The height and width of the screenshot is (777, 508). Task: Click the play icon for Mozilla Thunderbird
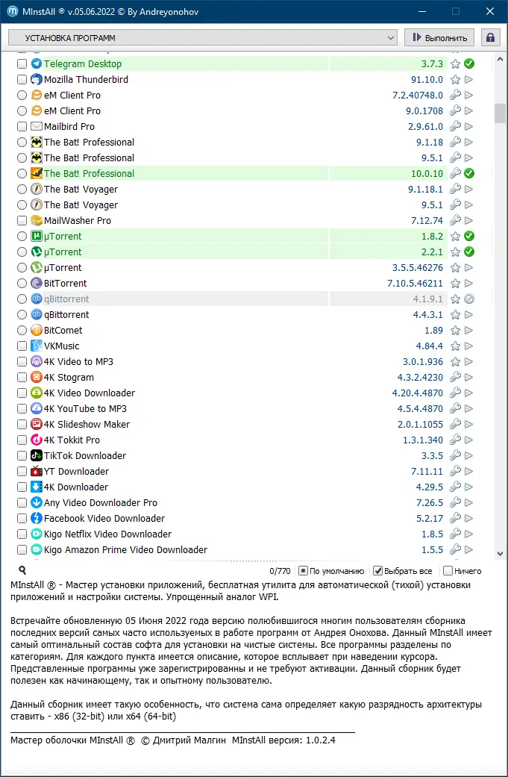(x=469, y=80)
